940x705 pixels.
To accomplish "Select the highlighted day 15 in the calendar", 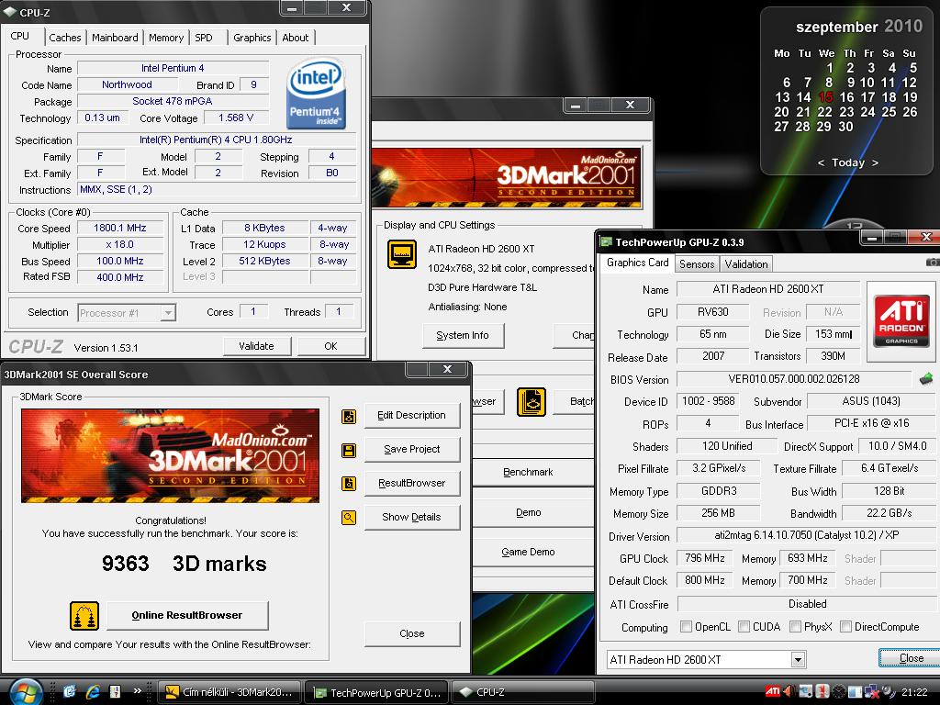I will pos(825,97).
